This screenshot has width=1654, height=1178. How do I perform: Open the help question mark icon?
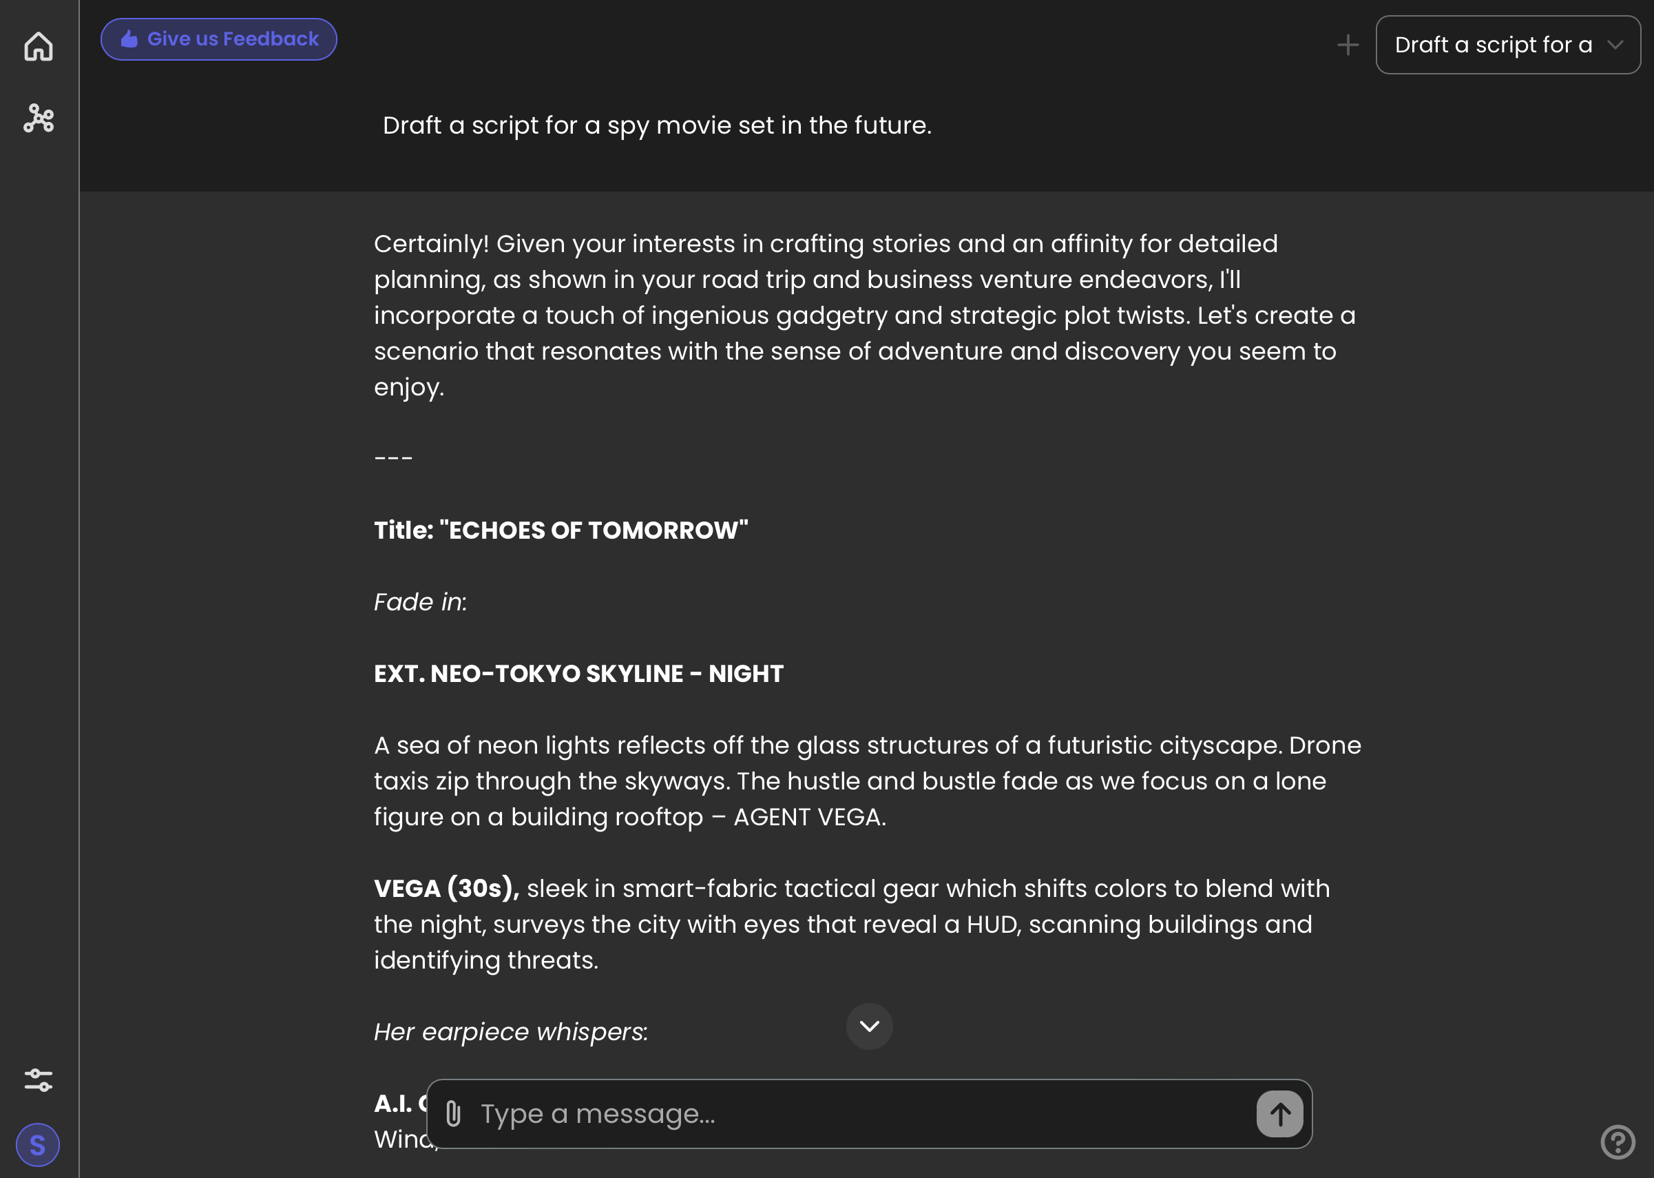[x=1617, y=1141]
